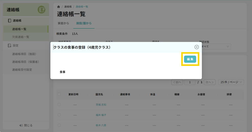This screenshot has height=132, width=252.
Task: Click the 連絡帳 notebook icon in sidebar header
Action: [x=41, y=10]
